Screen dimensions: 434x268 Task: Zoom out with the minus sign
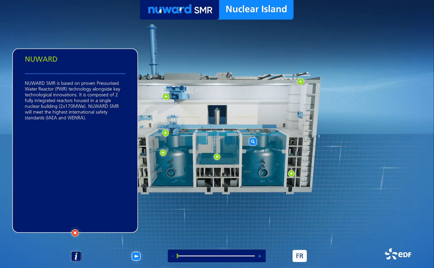pos(173,256)
